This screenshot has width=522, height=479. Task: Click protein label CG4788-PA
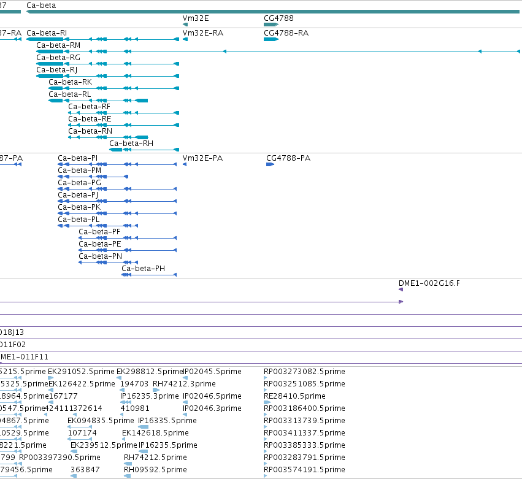[x=289, y=158]
